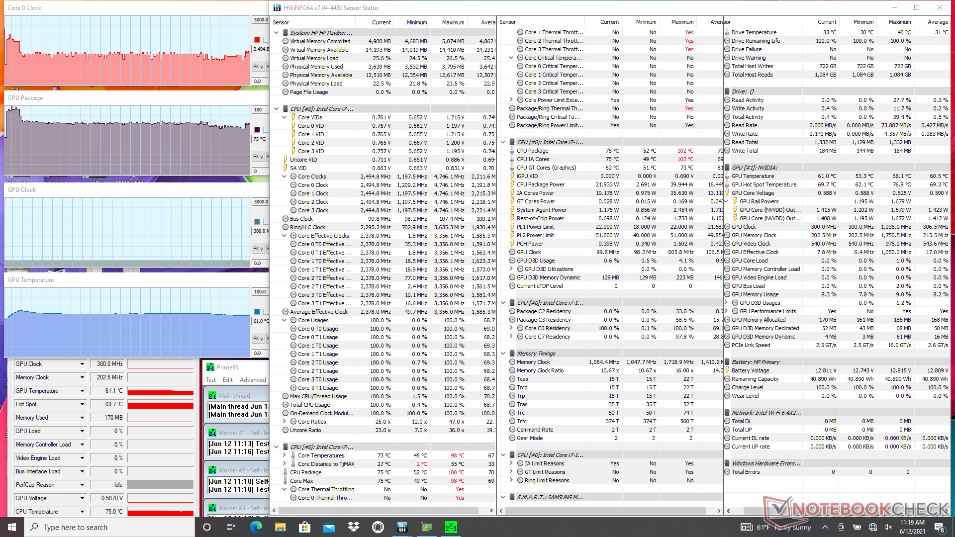
Task: Click Fit y in Core 0 Clock graph
Action: (x=258, y=67)
